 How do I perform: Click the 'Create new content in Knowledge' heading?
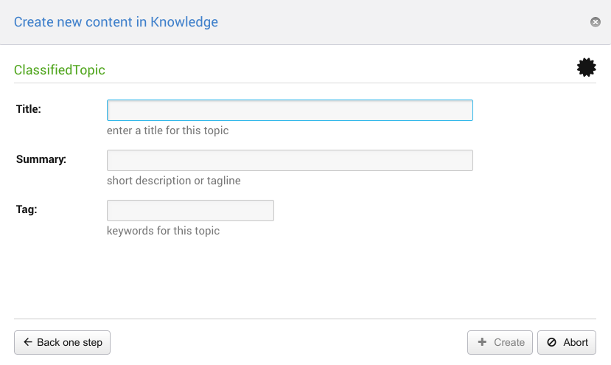pyautogui.click(x=116, y=21)
